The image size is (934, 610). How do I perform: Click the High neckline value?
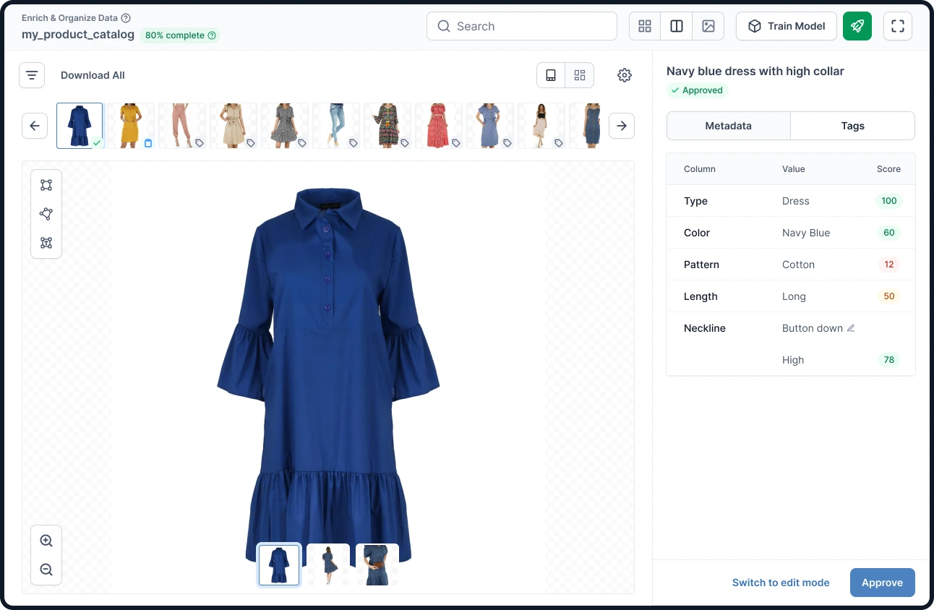[793, 360]
